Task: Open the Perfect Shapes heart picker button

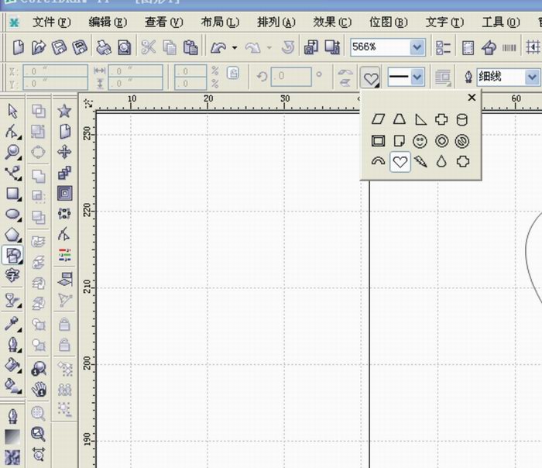Action: tap(370, 77)
